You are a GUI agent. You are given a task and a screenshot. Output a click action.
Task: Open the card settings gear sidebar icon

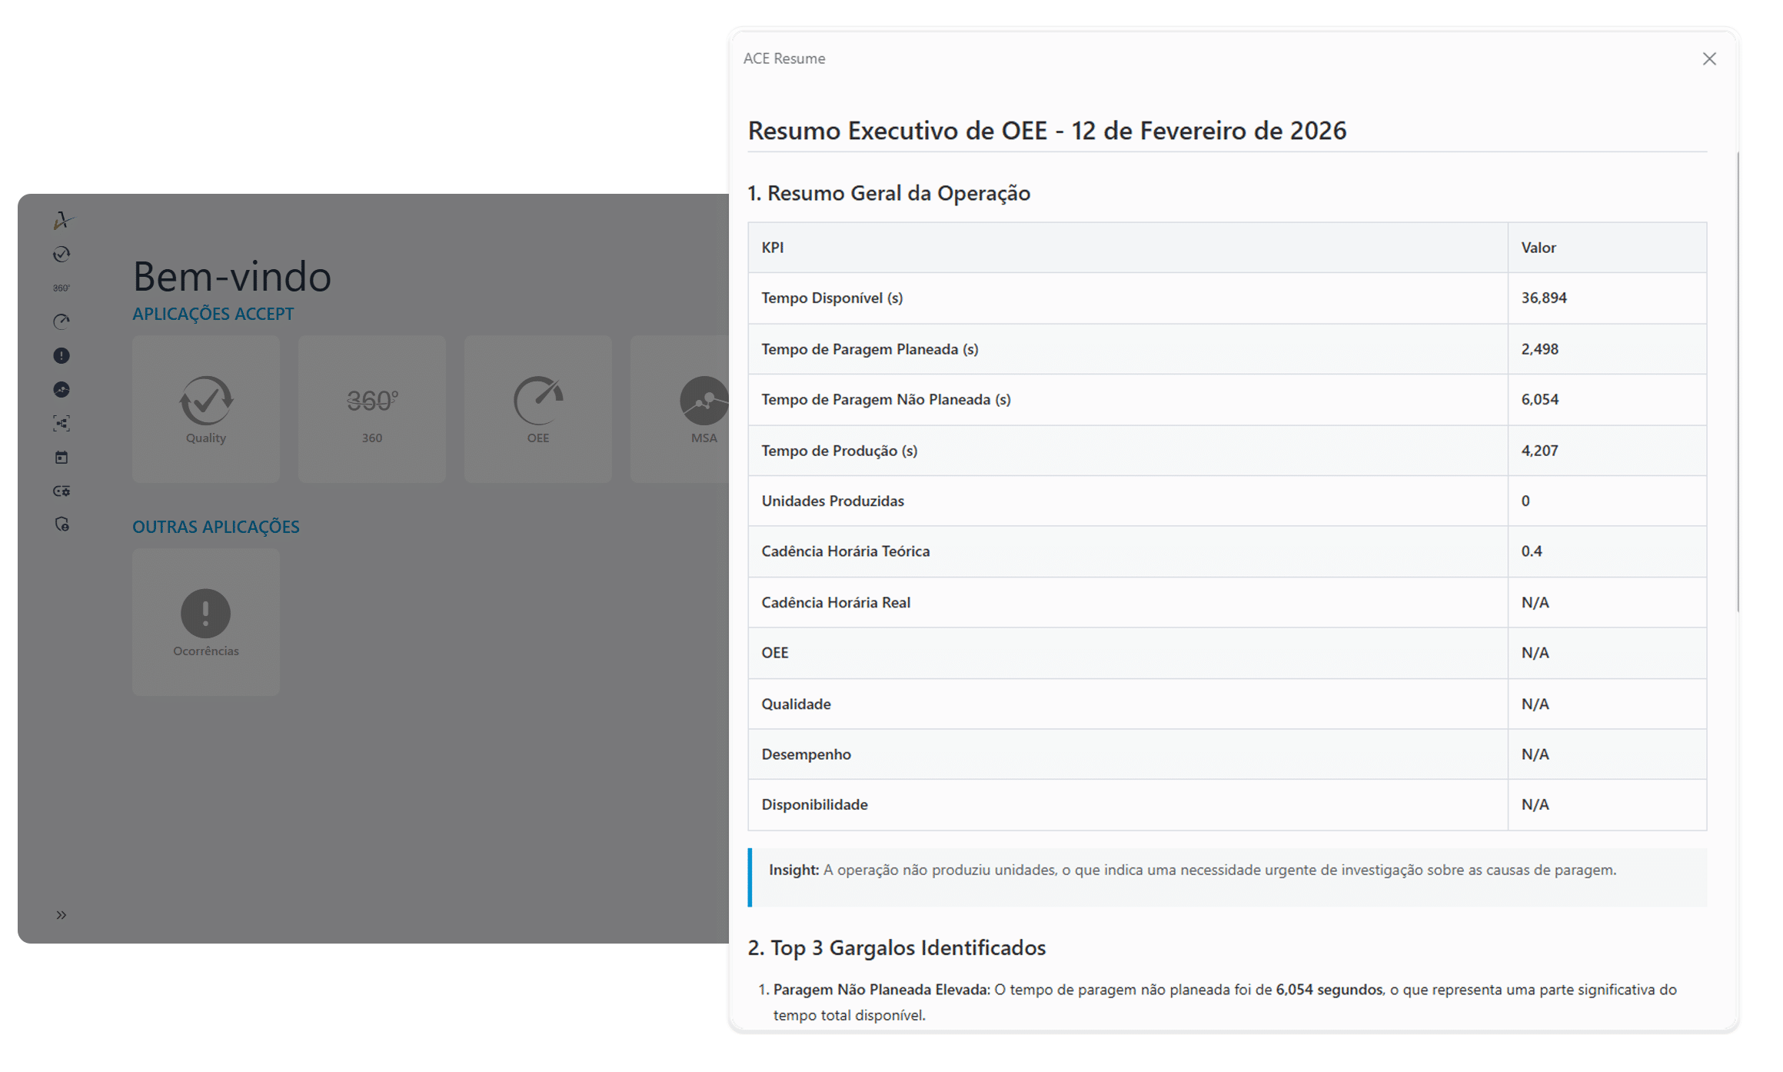tap(62, 491)
